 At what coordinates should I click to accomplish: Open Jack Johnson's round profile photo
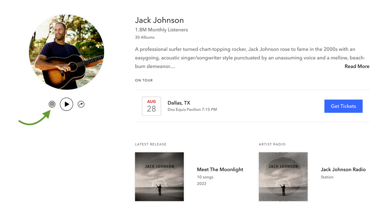pyautogui.click(x=67, y=52)
